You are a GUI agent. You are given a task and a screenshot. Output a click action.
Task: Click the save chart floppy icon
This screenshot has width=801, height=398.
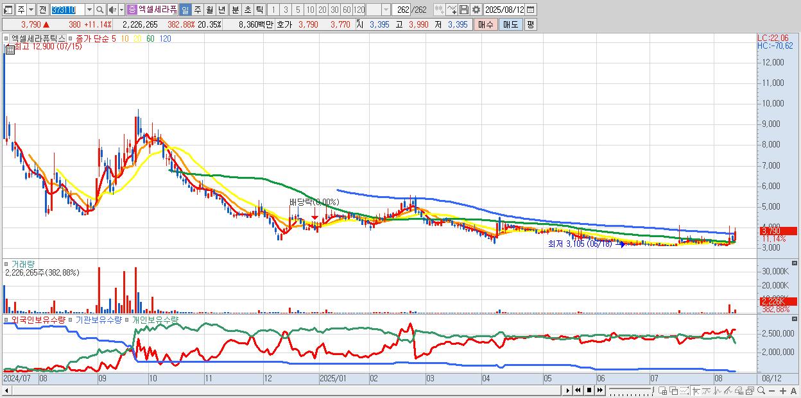pyautogui.click(x=464, y=10)
